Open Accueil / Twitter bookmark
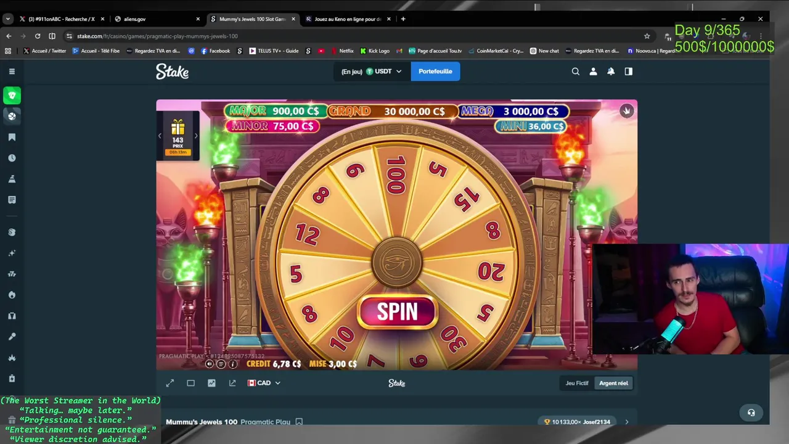This screenshot has height=444, width=789. pos(44,51)
